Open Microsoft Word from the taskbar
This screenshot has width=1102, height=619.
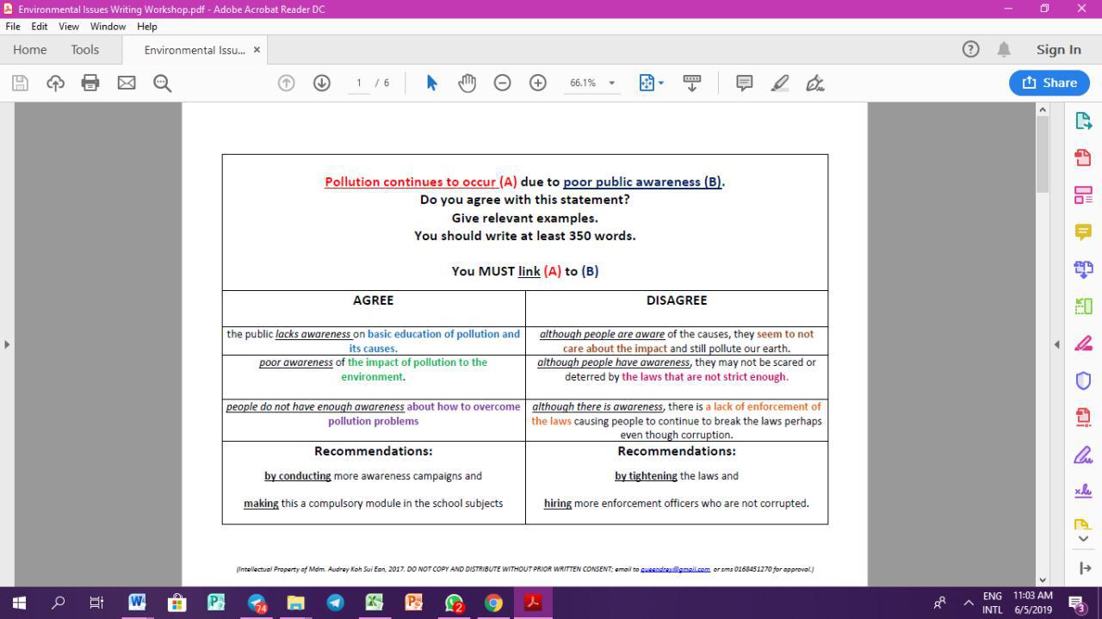tap(137, 603)
